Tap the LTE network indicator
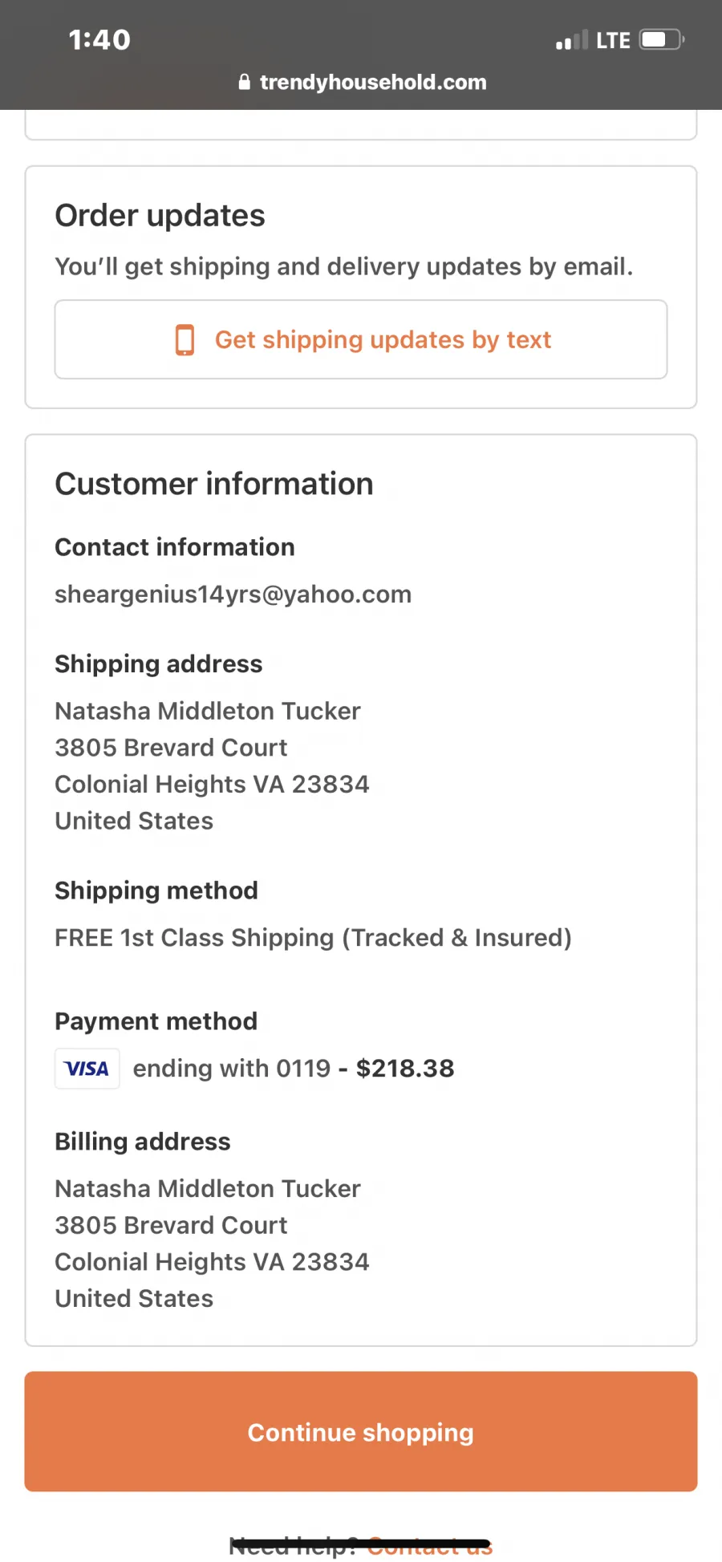The height and width of the screenshot is (1562, 722). [x=613, y=40]
